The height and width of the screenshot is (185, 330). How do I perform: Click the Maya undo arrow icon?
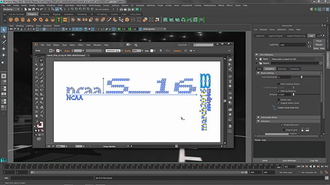click(x=38, y=9)
